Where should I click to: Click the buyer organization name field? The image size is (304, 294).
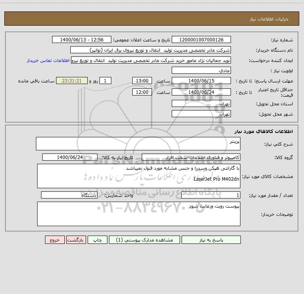pyautogui.click(x=150, y=50)
